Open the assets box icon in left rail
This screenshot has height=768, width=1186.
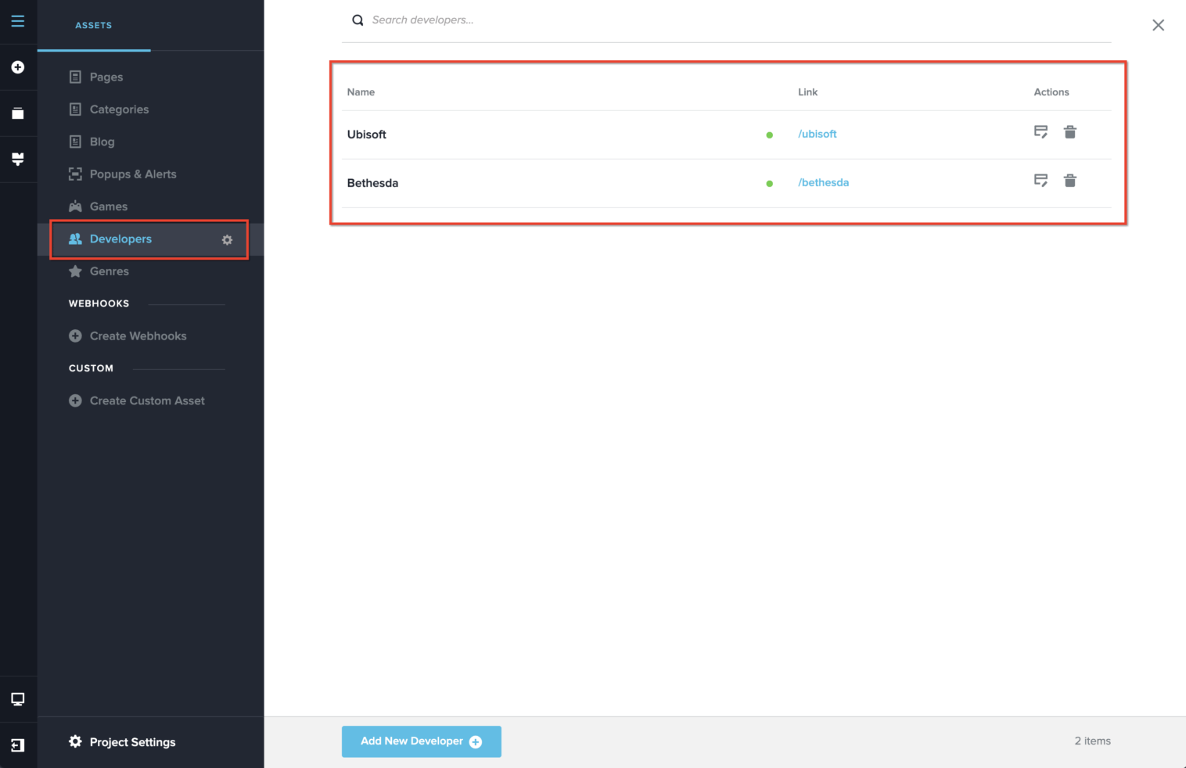click(18, 113)
